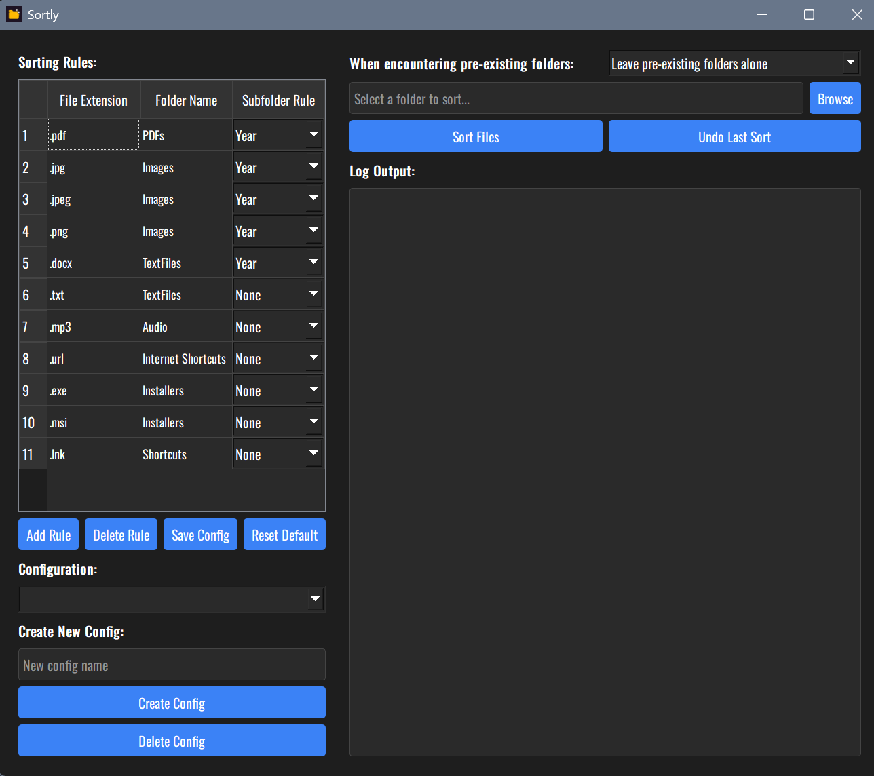
Task: Click the folder to sort path field
Action: point(576,99)
